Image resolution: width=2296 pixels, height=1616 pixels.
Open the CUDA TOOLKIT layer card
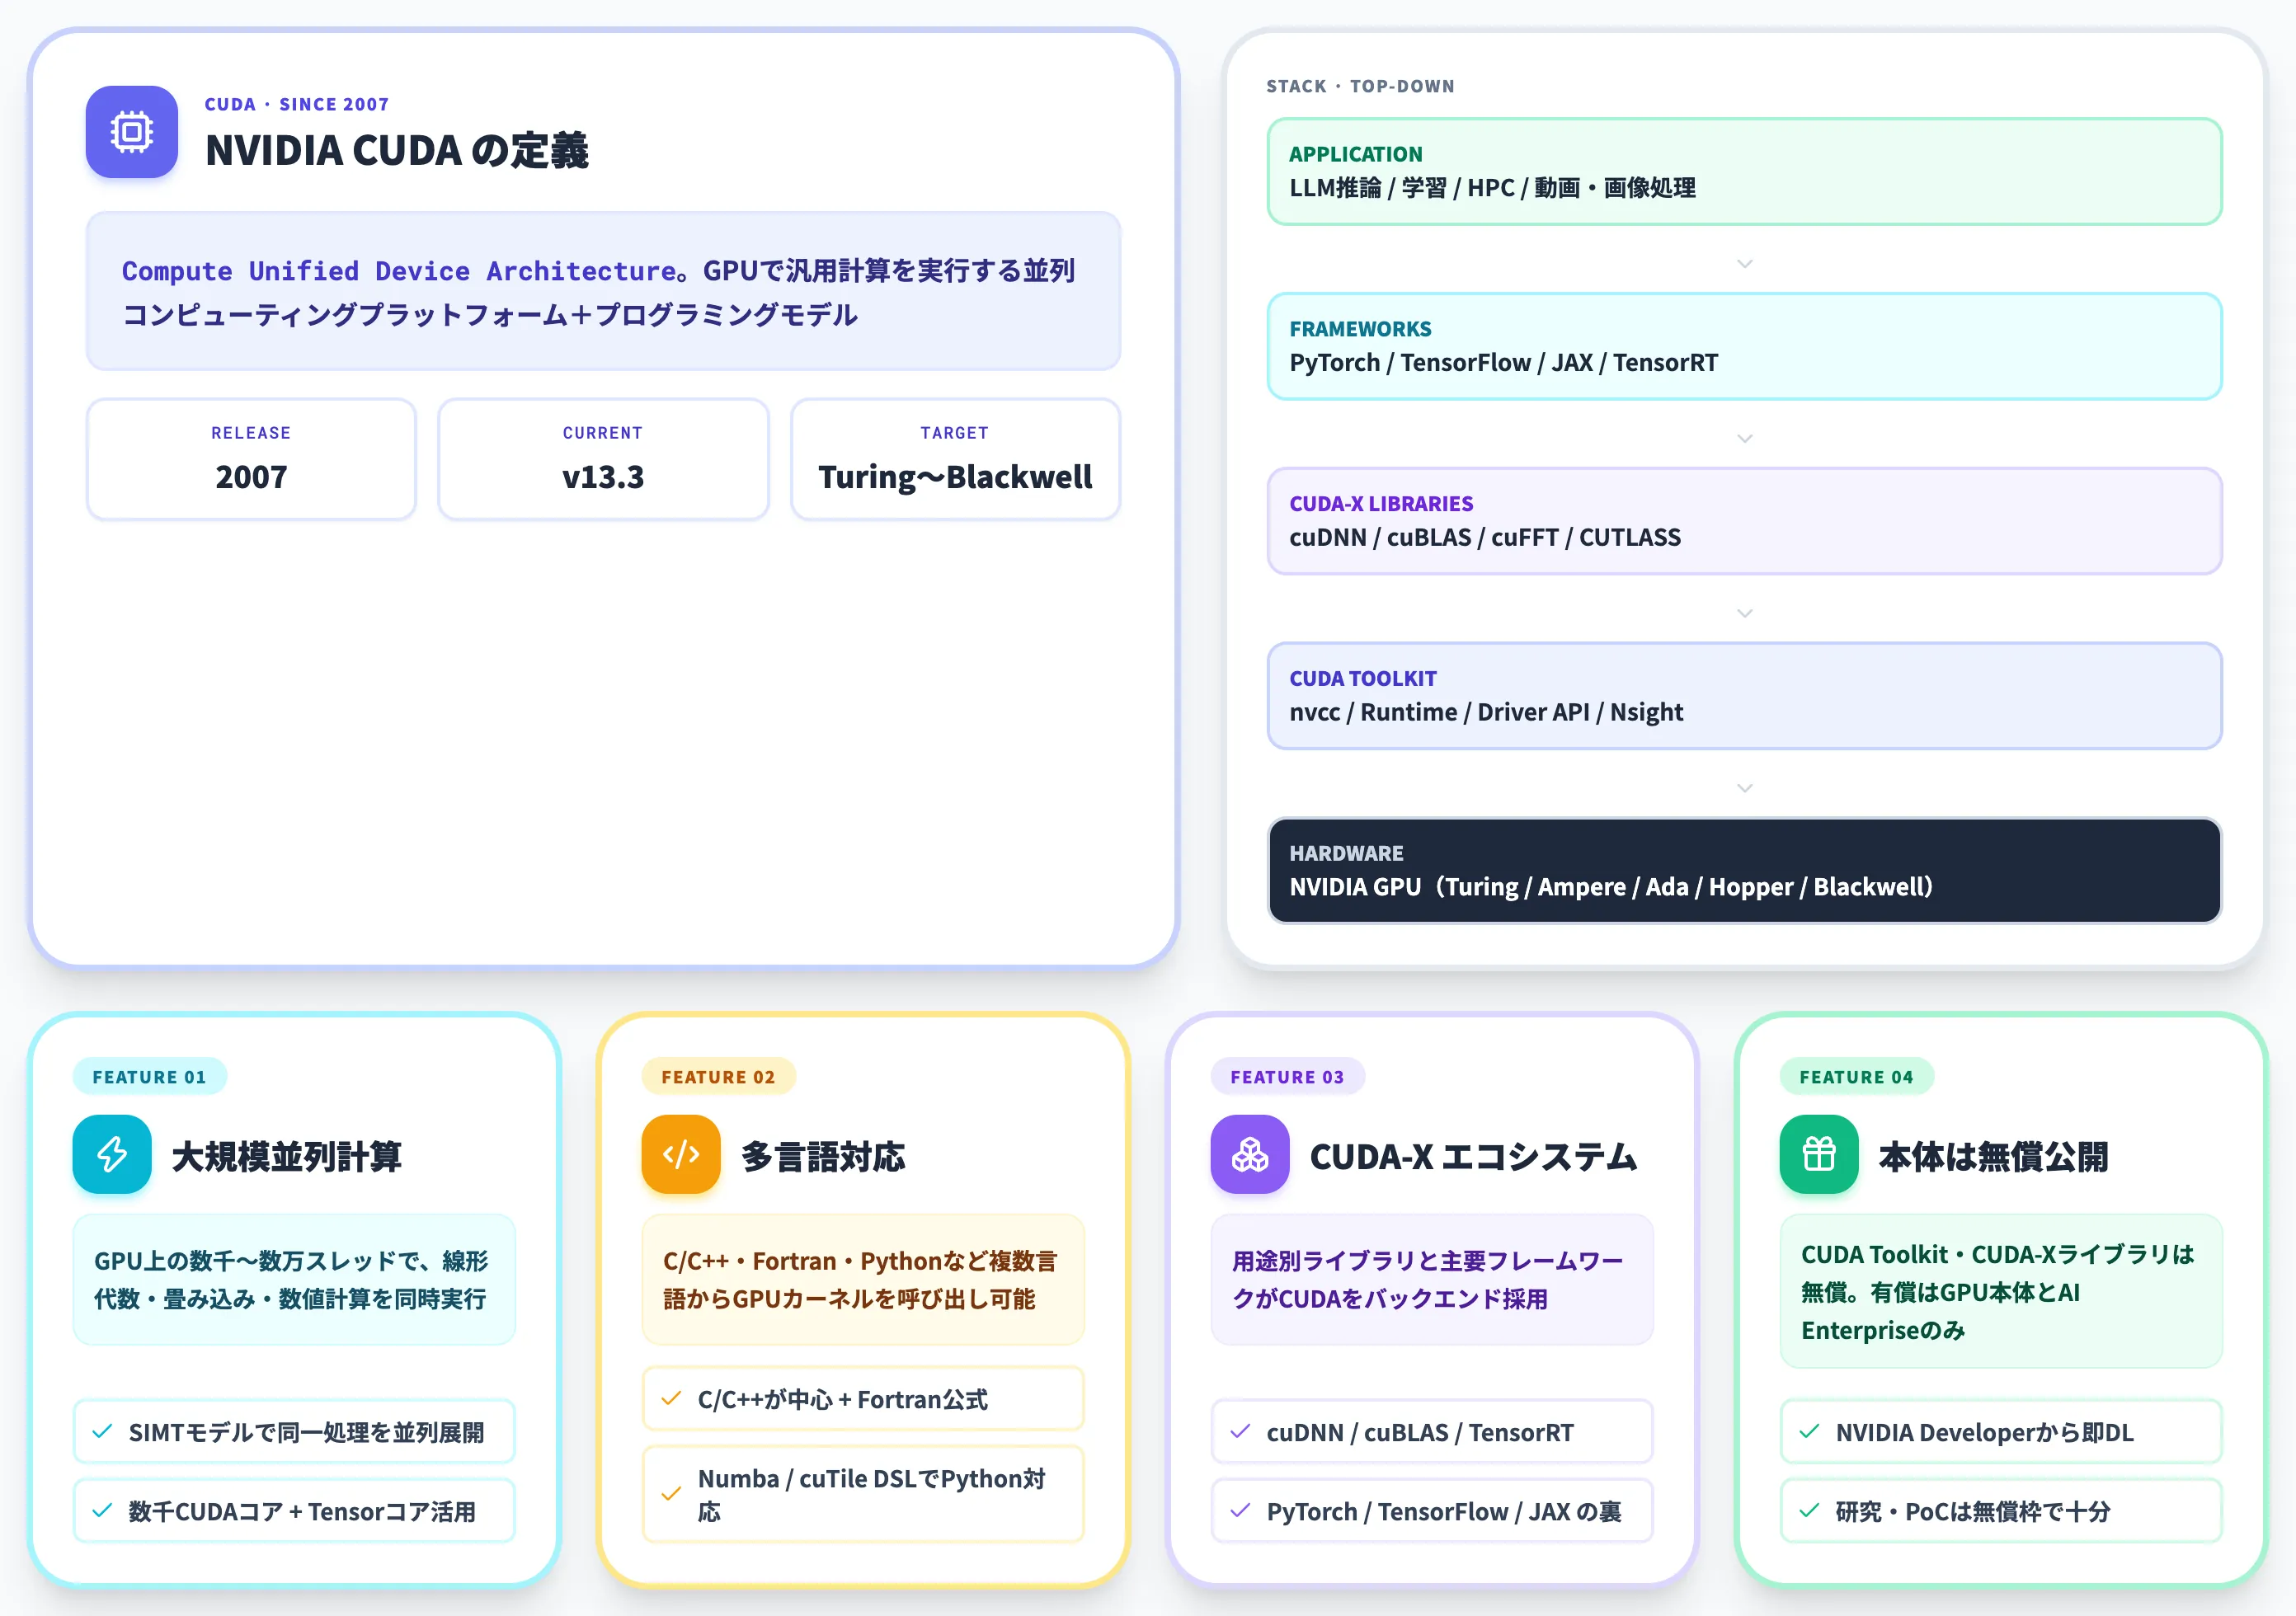(x=1744, y=696)
